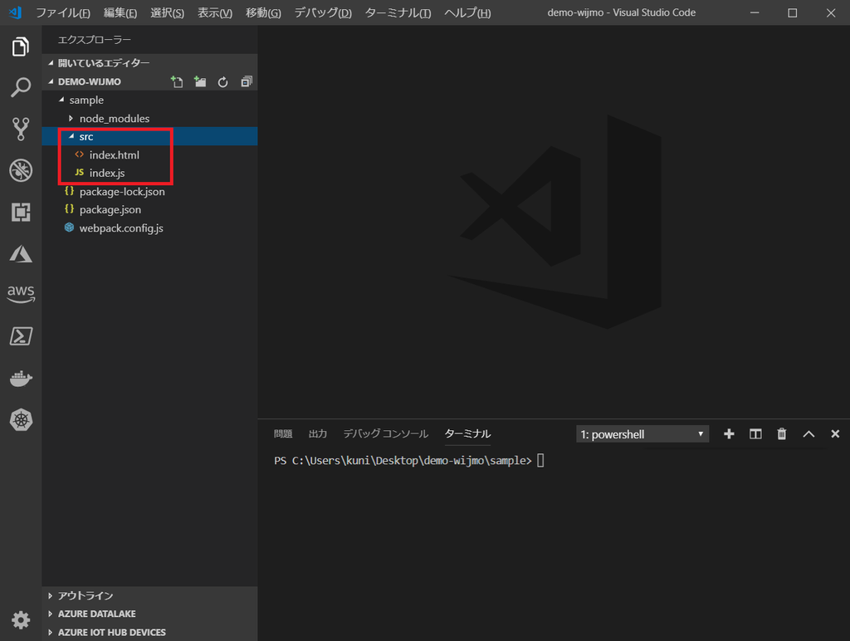Screen dimensions: 850x641
Task: Open the 表示(V) menu
Action: coord(215,12)
